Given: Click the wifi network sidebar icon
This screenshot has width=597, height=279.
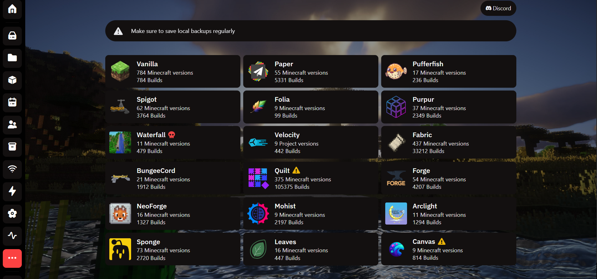Looking at the screenshot, I should point(12,169).
